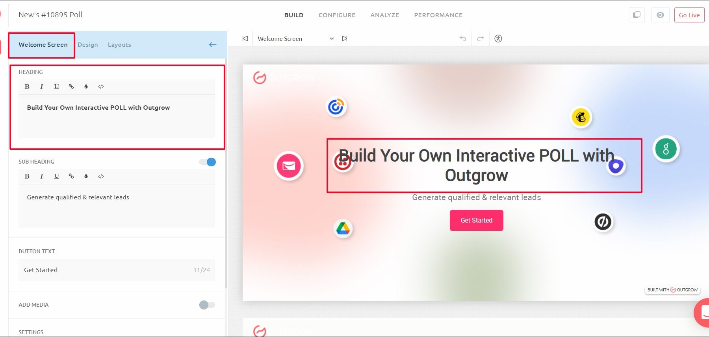709x337 pixels.
Task: Disable the Sub Heading toggle
Action: tap(208, 162)
